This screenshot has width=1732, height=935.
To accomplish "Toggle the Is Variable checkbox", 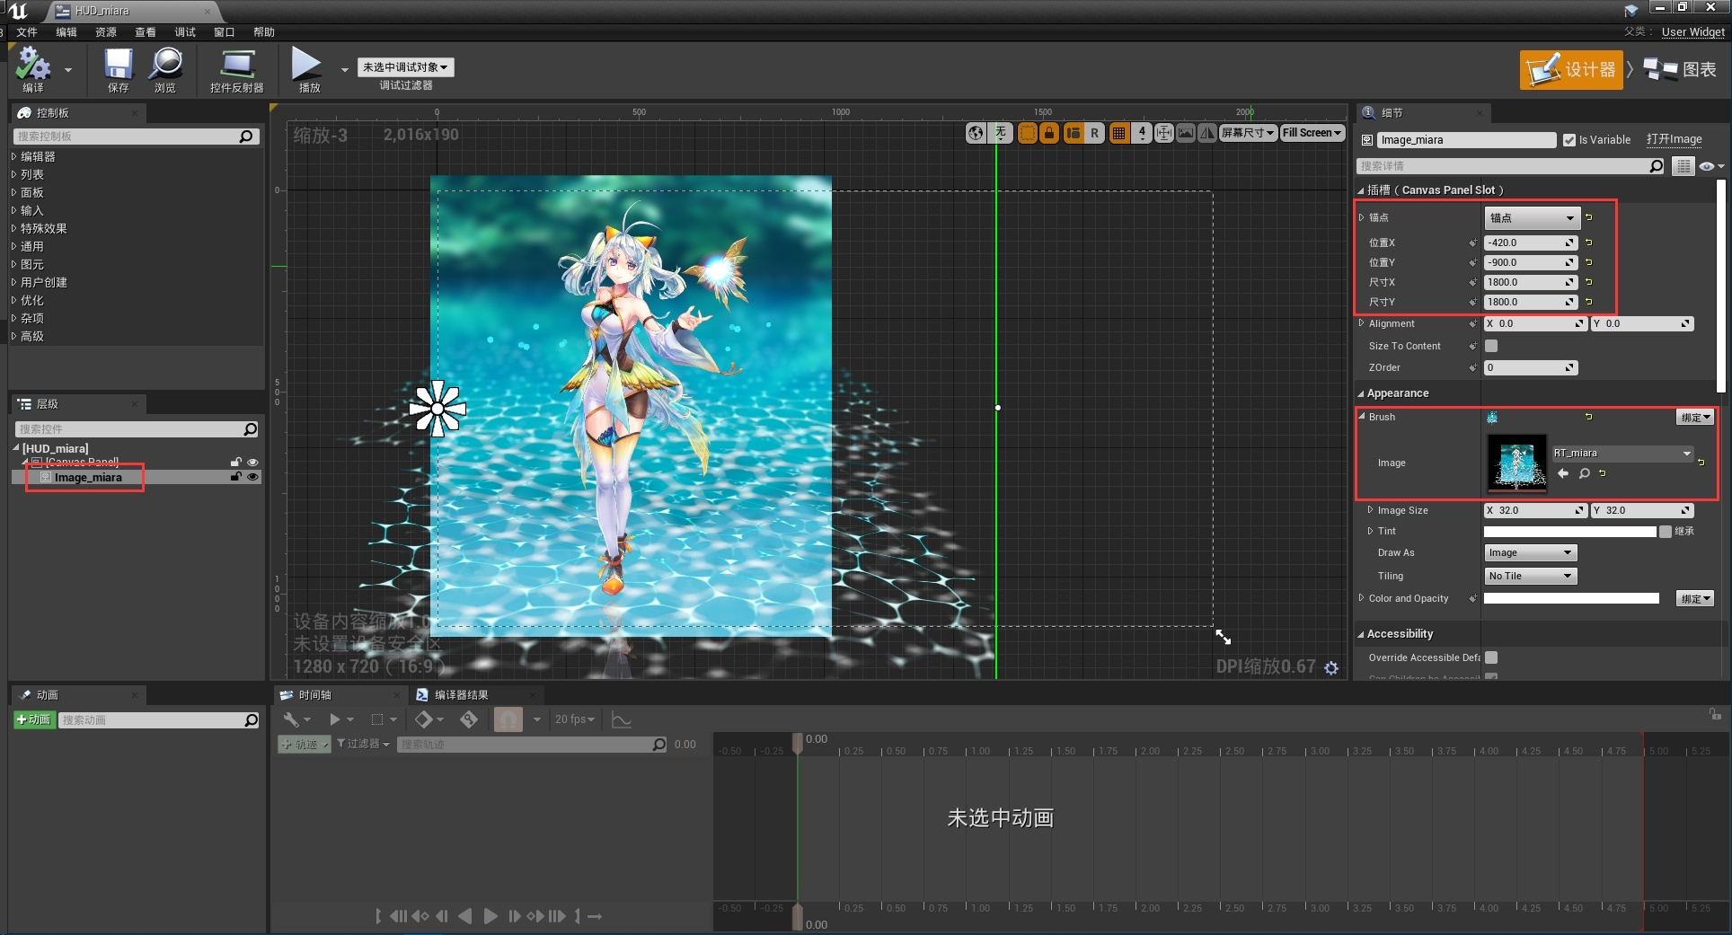I will 1569,140.
